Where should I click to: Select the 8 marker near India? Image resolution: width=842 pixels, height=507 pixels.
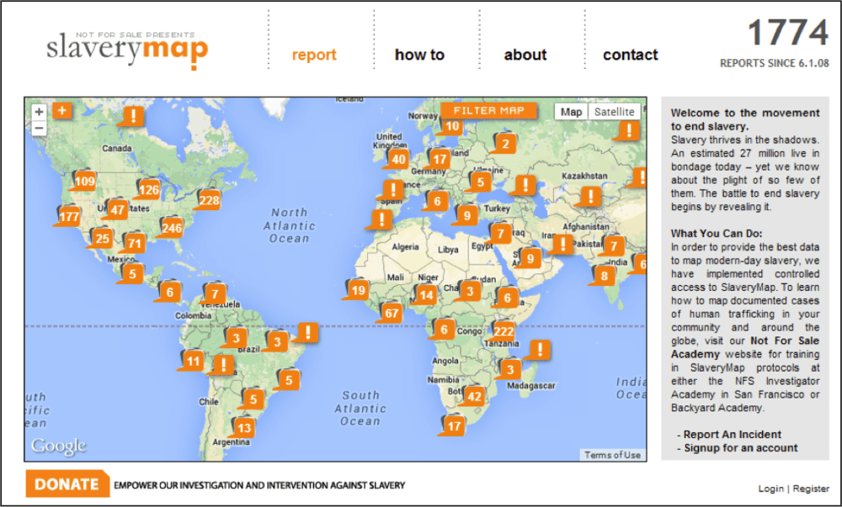[604, 276]
